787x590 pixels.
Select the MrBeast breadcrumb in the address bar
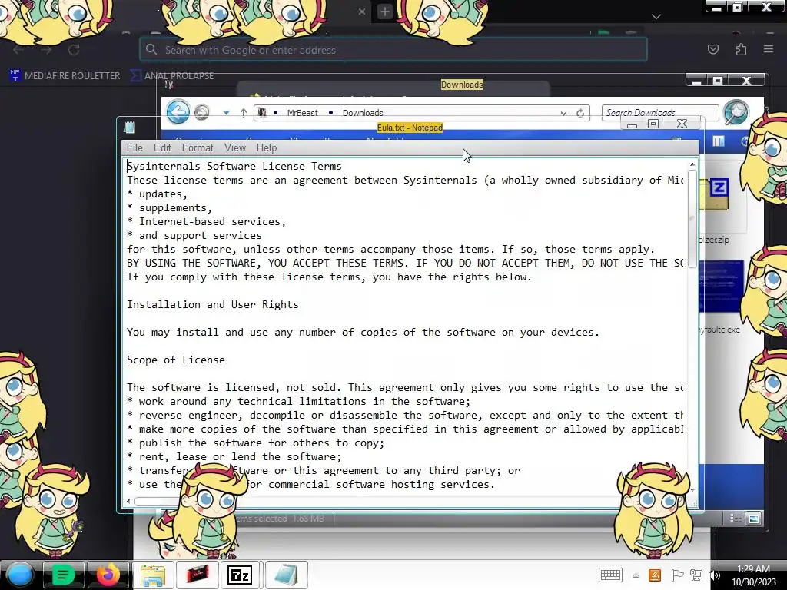302,113
